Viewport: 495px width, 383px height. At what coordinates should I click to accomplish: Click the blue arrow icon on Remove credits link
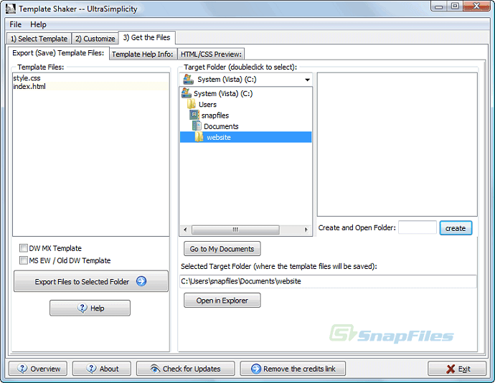[256, 369]
